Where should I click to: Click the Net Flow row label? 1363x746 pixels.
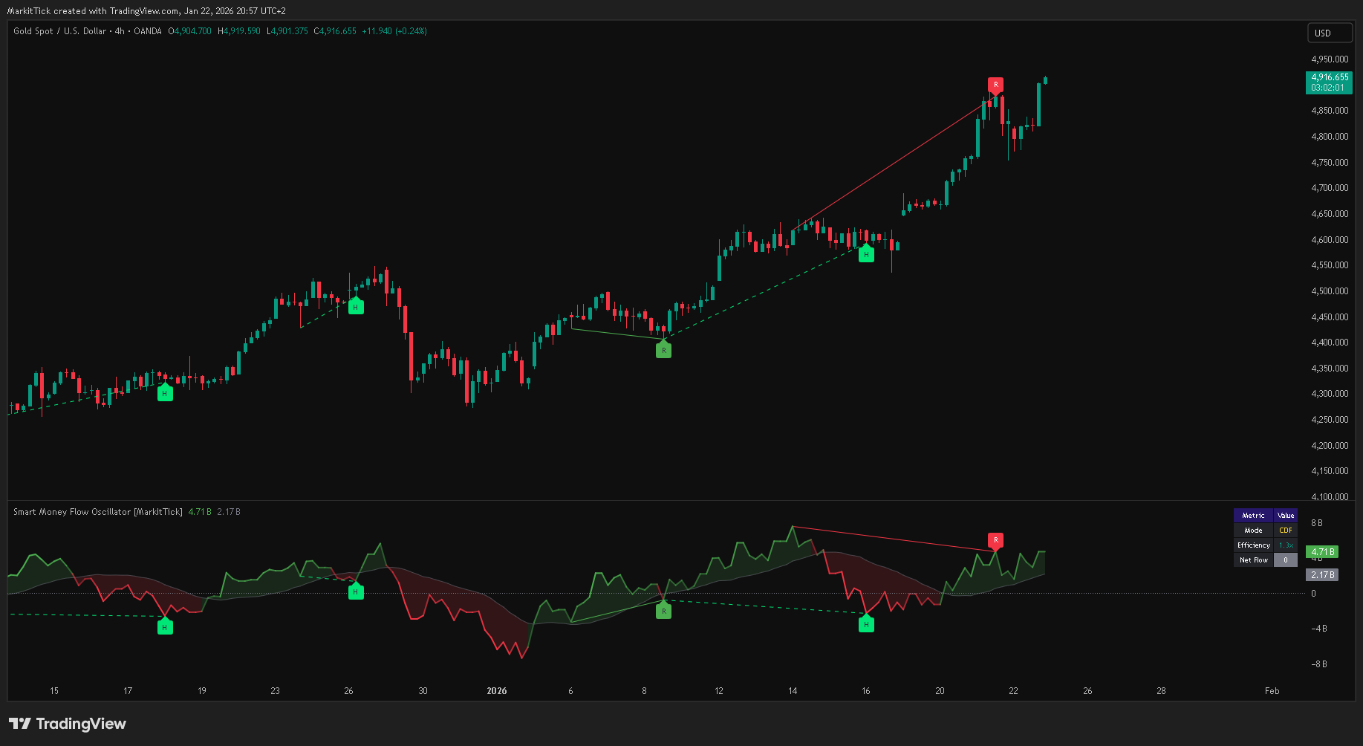pyautogui.click(x=1253, y=560)
